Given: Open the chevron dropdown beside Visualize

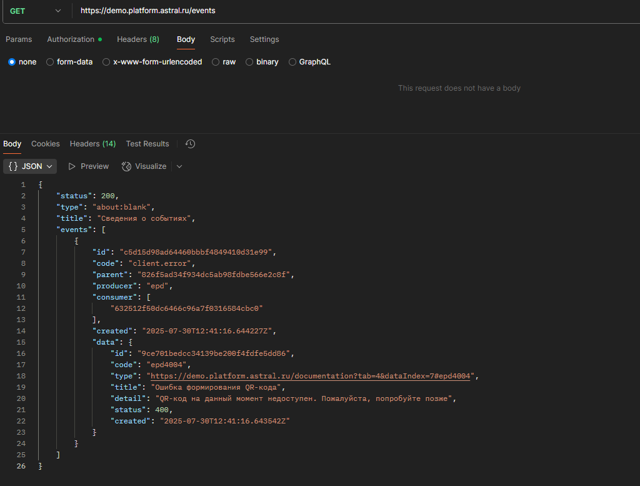Looking at the screenshot, I should point(179,166).
